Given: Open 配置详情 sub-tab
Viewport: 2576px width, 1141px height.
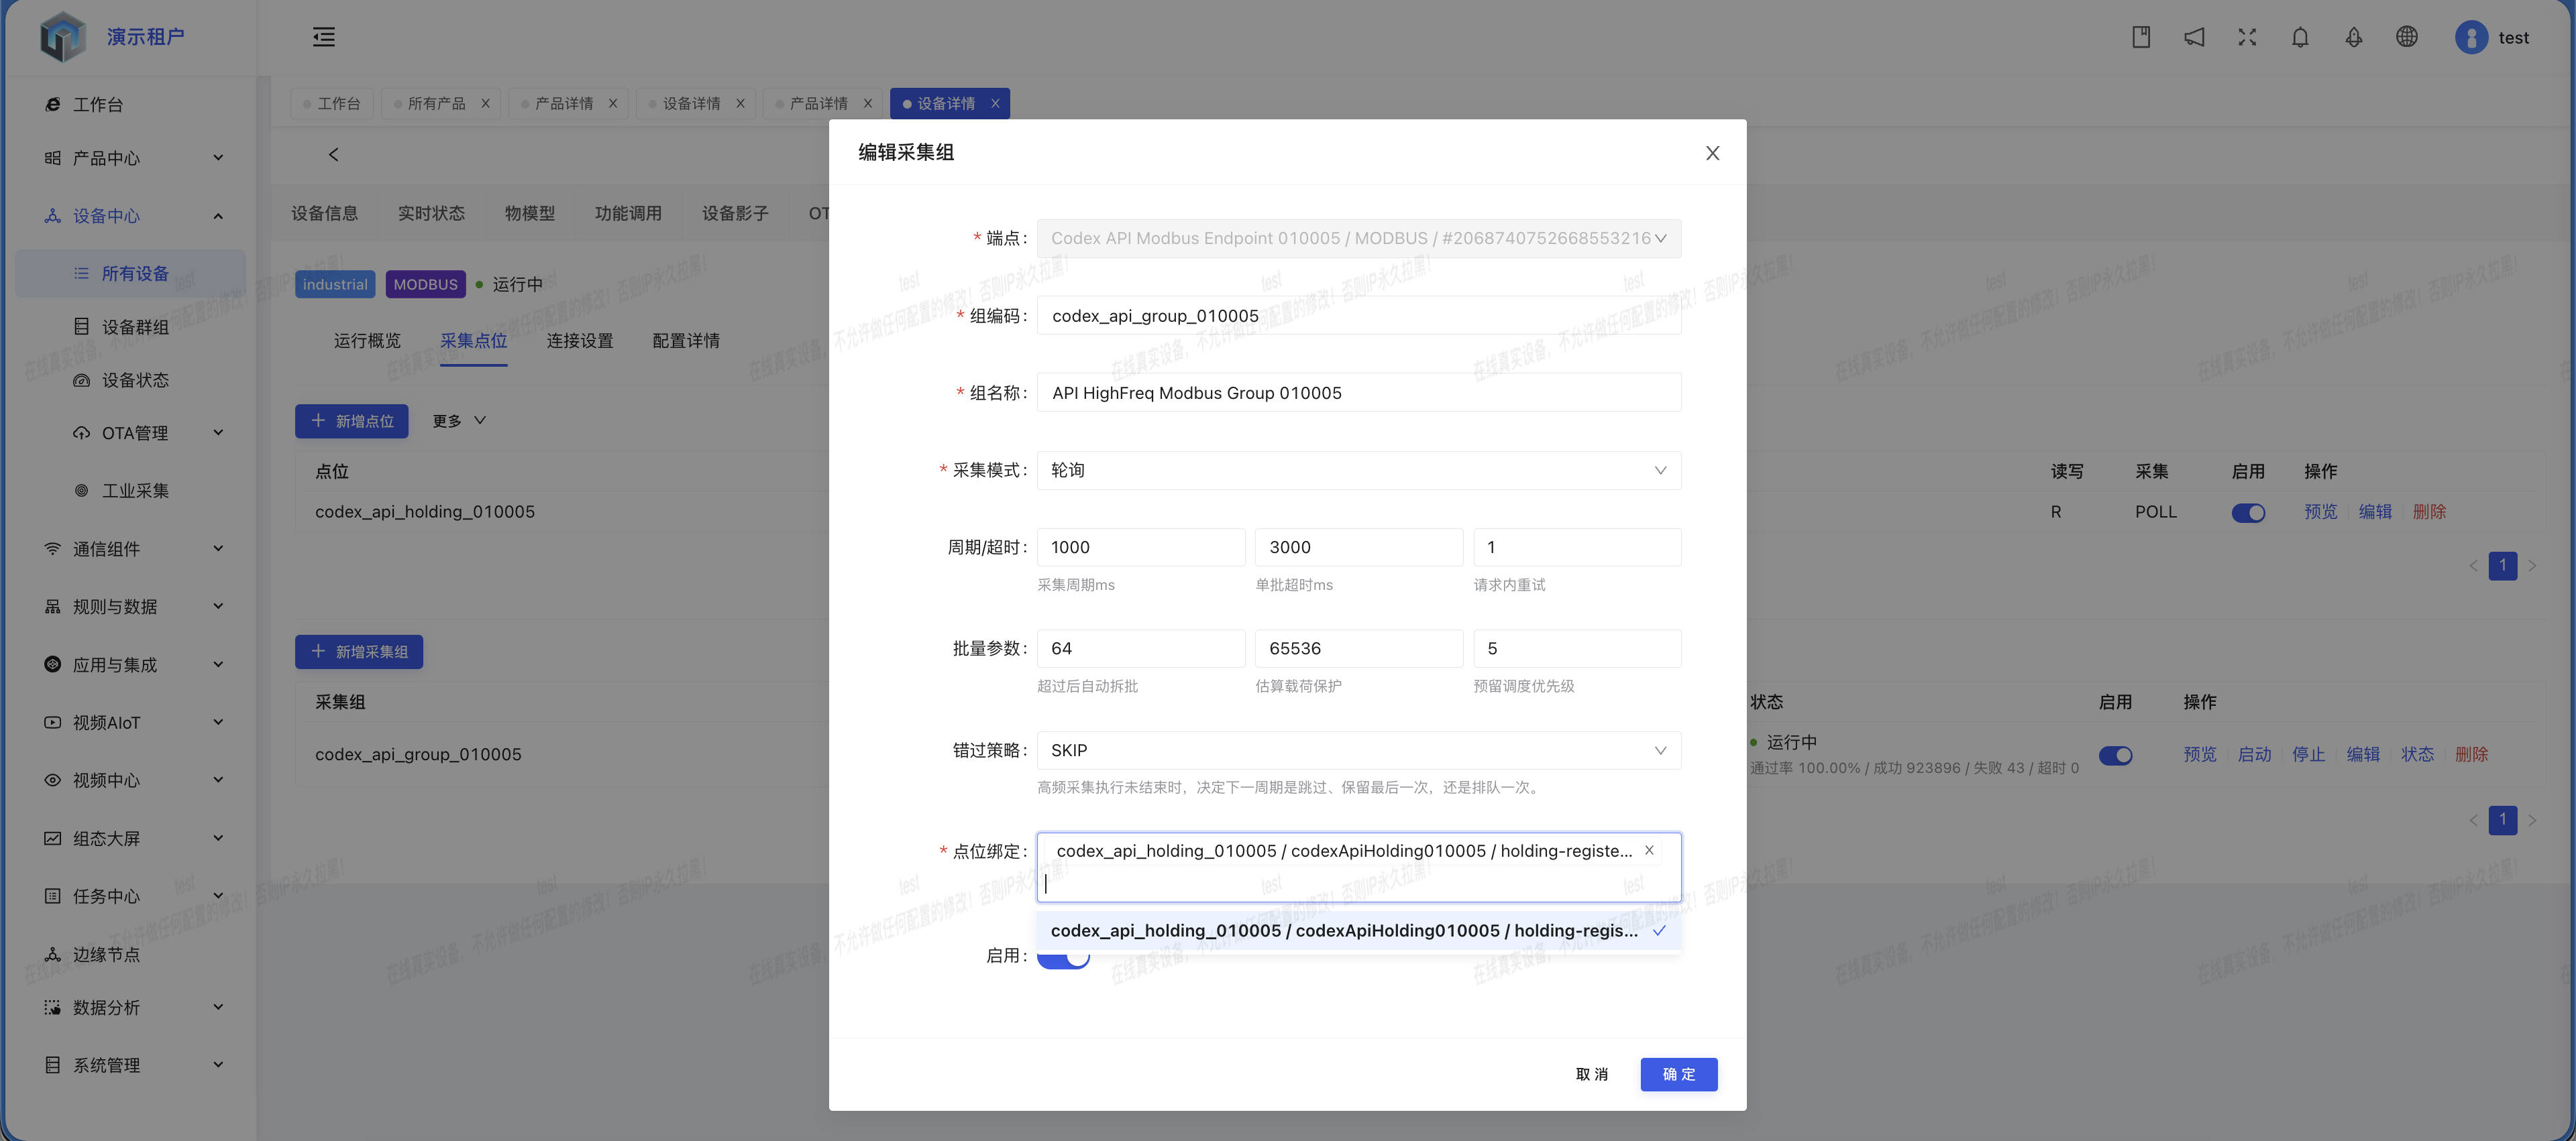Looking at the screenshot, I should [686, 341].
